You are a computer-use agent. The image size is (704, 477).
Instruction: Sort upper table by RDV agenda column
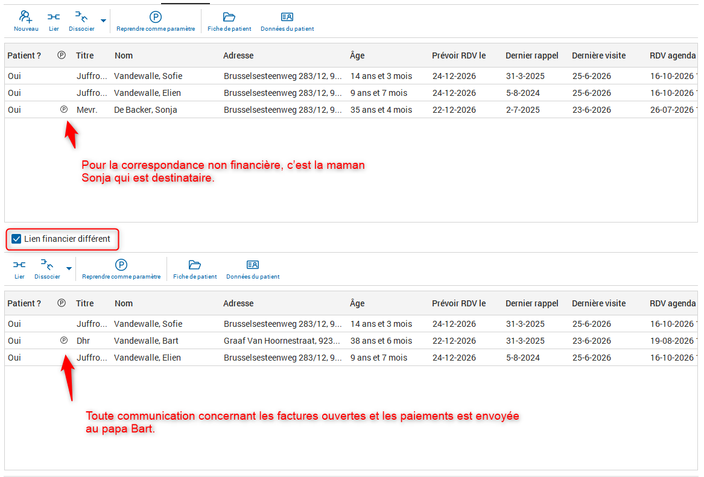(x=673, y=55)
